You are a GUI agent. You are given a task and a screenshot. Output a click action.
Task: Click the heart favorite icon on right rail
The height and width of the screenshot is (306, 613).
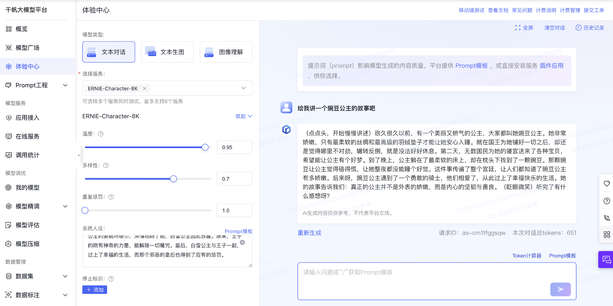(607, 183)
